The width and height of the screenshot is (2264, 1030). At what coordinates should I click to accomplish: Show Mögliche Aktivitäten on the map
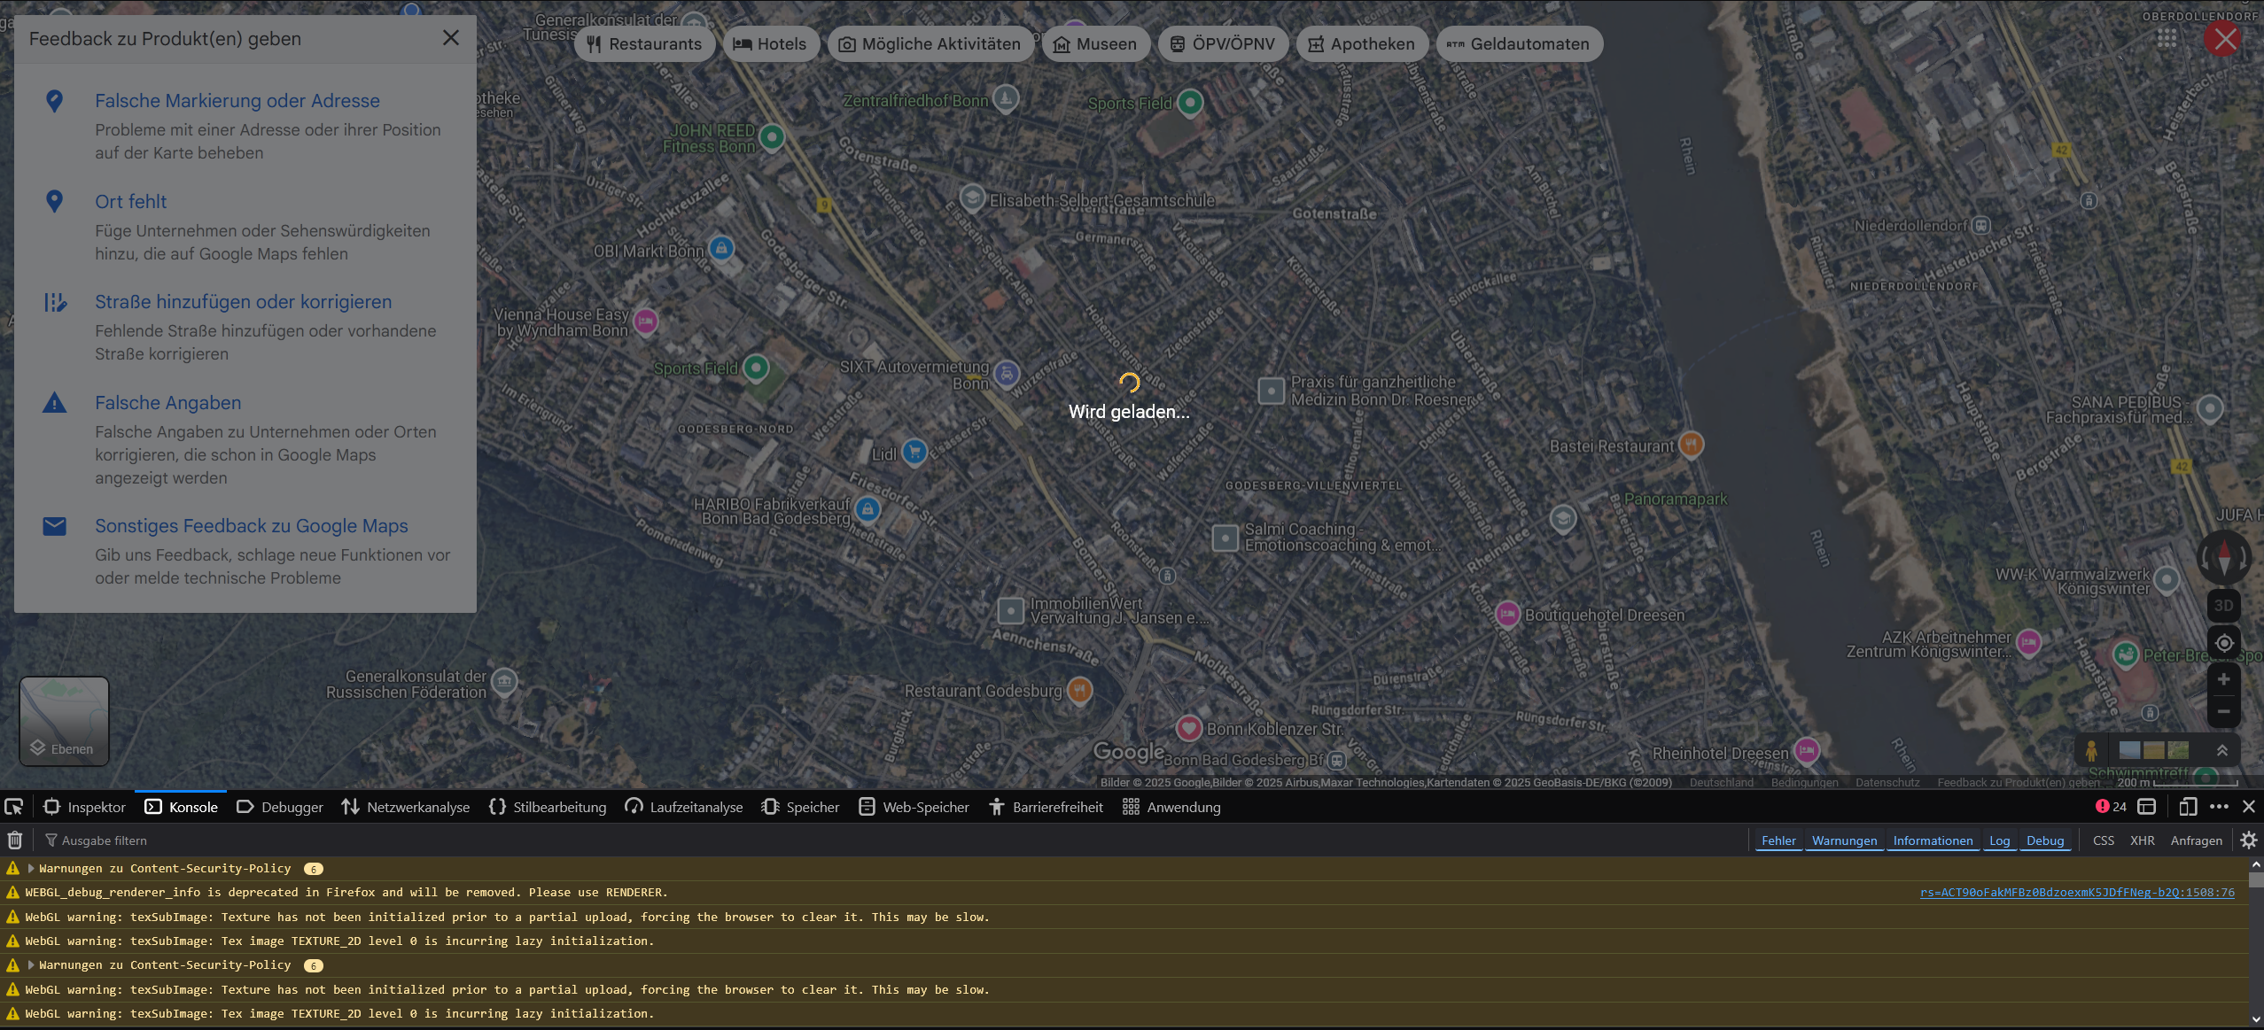click(930, 44)
